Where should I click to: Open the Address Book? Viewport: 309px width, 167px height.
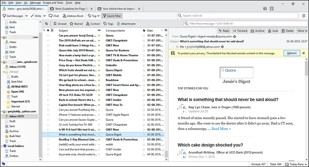73,16
